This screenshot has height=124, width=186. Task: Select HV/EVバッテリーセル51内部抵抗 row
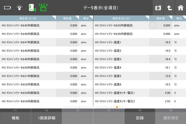click(46, 76)
